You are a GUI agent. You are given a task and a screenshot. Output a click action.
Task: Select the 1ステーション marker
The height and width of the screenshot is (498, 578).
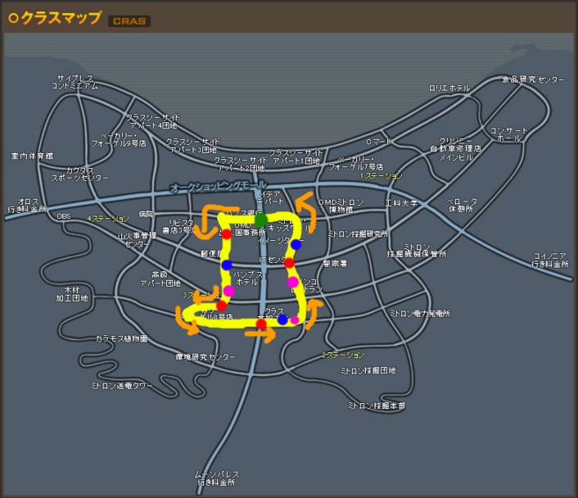[x=381, y=176]
